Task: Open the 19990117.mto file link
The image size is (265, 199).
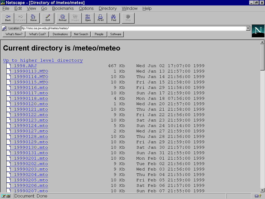Action: [31, 93]
